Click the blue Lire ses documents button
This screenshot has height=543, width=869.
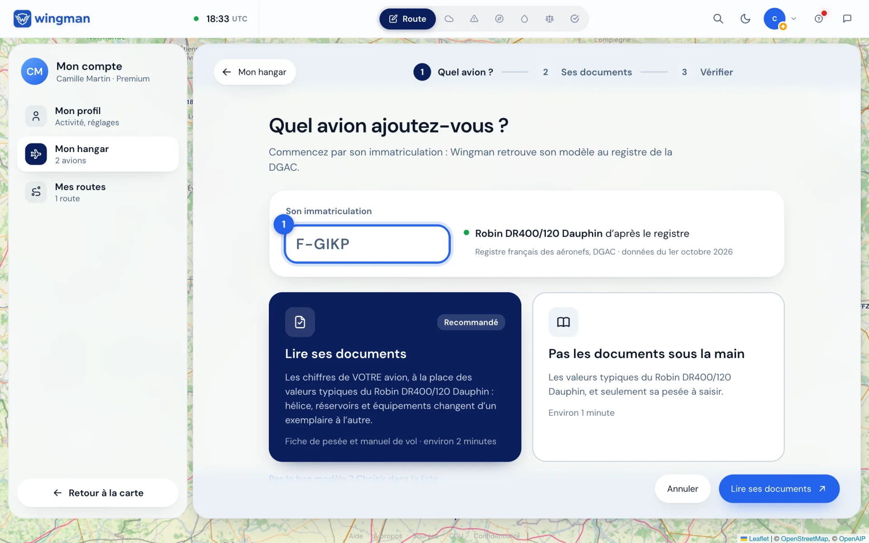tap(779, 489)
